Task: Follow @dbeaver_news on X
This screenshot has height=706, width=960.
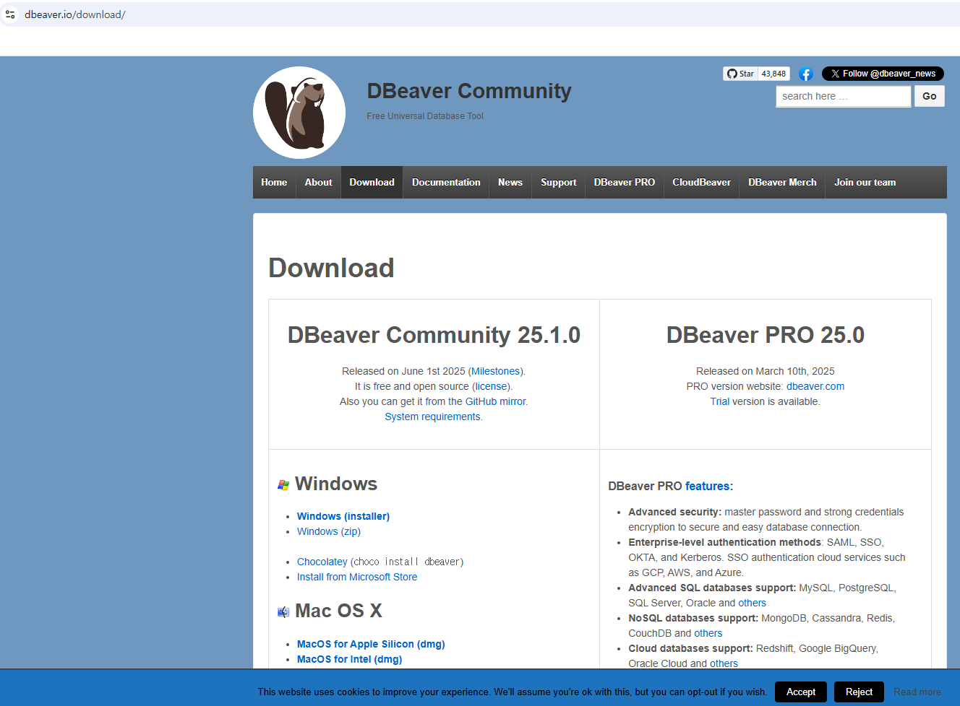Action: [x=883, y=74]
